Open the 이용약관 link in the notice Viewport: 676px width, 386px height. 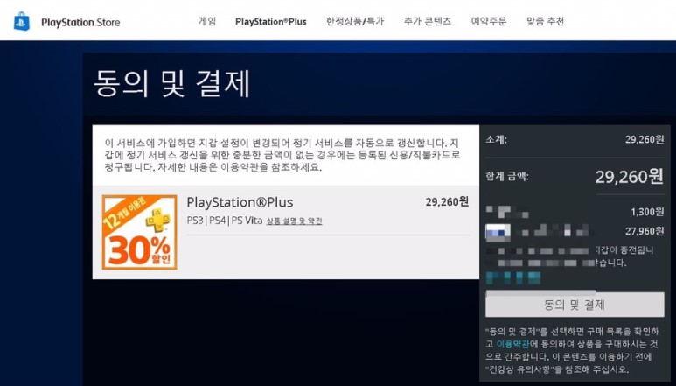click(x=512, y=344)
